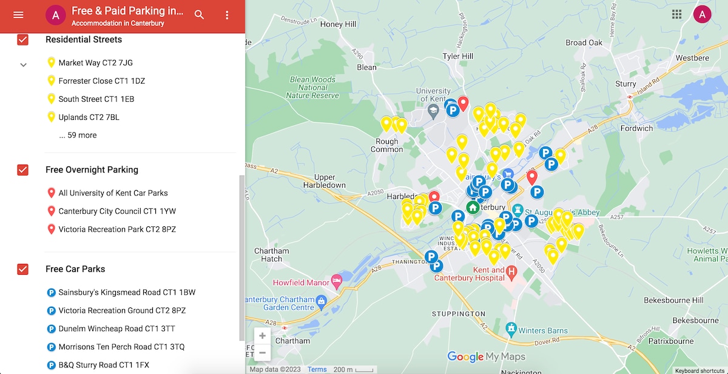Zoom in on the map
This screenshot has width=728, height=374.
(262, 336)
